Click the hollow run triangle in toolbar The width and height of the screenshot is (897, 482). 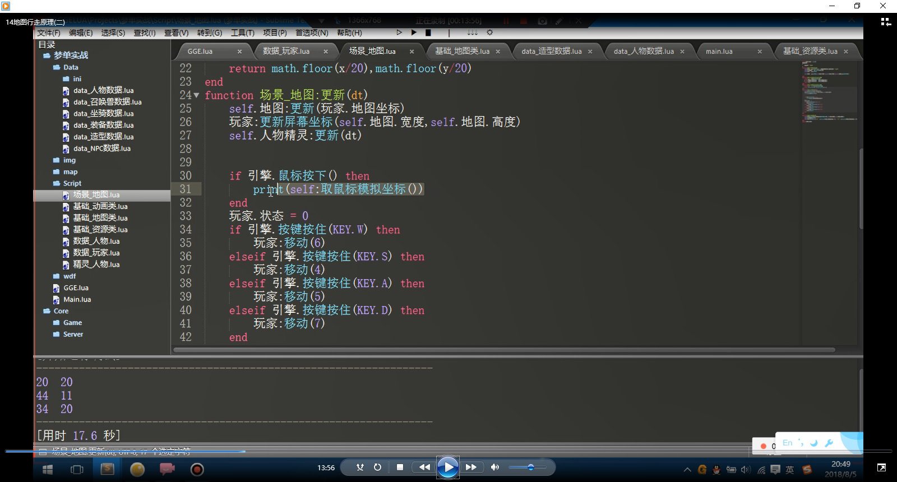coord(399,33)
